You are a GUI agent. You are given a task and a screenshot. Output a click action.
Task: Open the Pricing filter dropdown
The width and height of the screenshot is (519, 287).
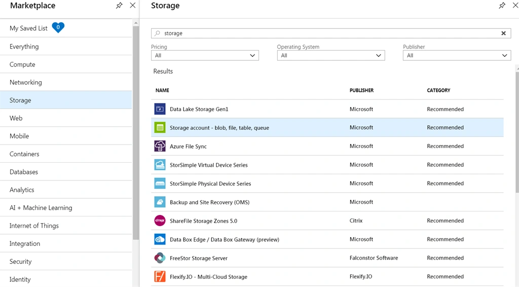[x=205, y=55]
